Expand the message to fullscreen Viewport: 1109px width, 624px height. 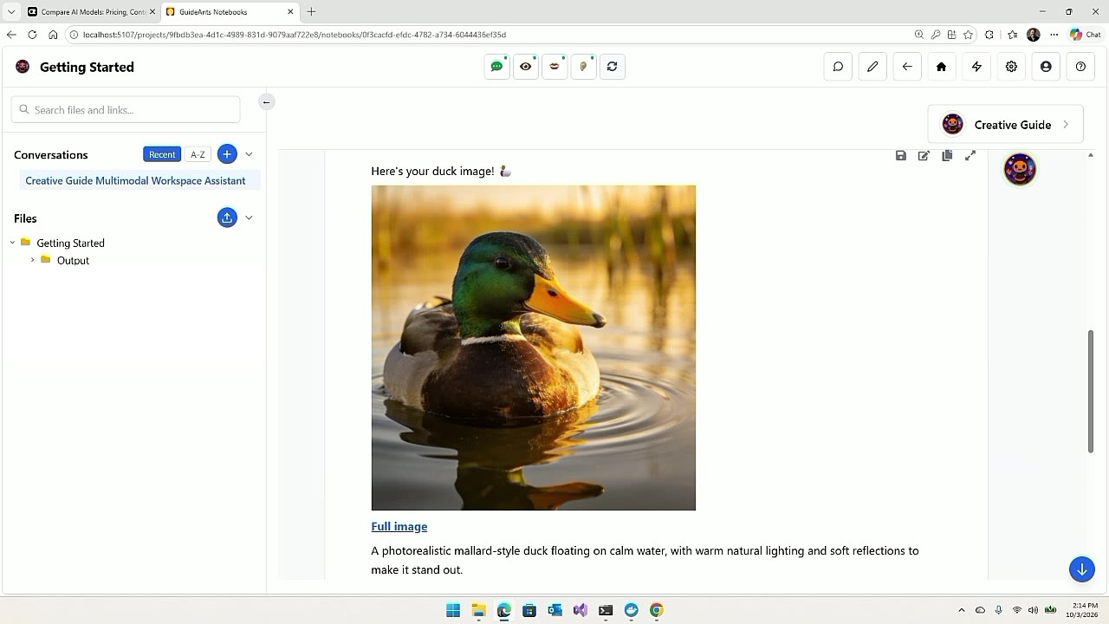click(x=970, y=156)
